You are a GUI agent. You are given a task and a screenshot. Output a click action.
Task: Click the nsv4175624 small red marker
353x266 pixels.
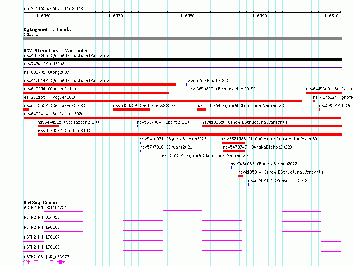pyautogui.click(x=314, y=101)
